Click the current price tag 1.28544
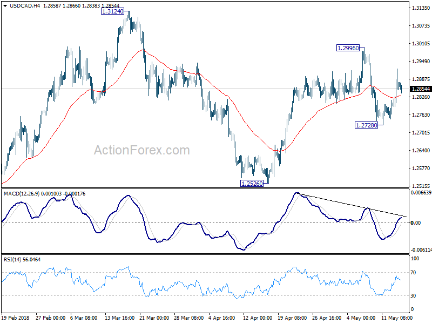 (x=421, y=89)
